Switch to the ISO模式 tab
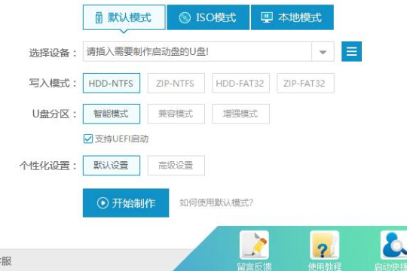 coord(208,17)
